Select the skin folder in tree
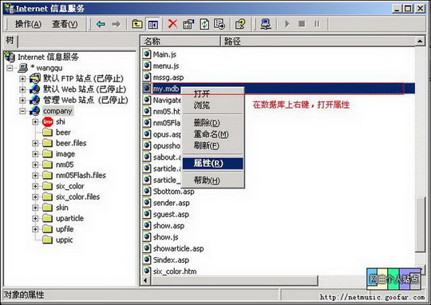 tap(61, 208)
